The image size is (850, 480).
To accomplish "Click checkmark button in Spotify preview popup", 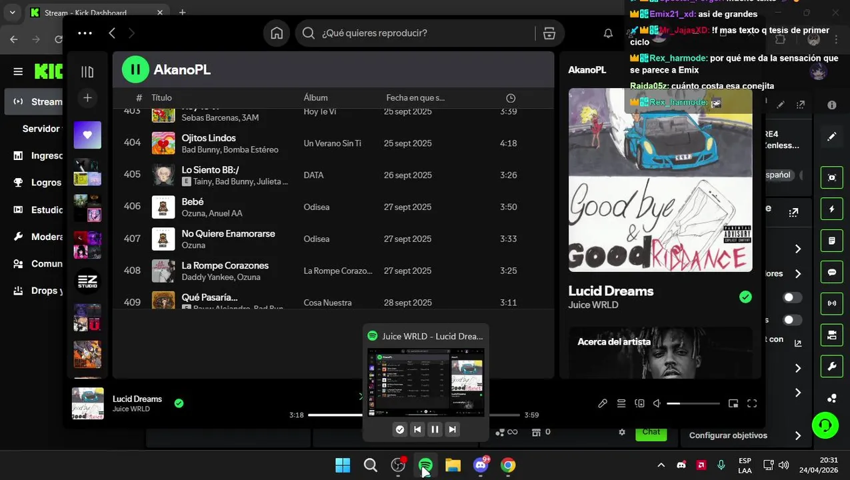I will point(400,429).
